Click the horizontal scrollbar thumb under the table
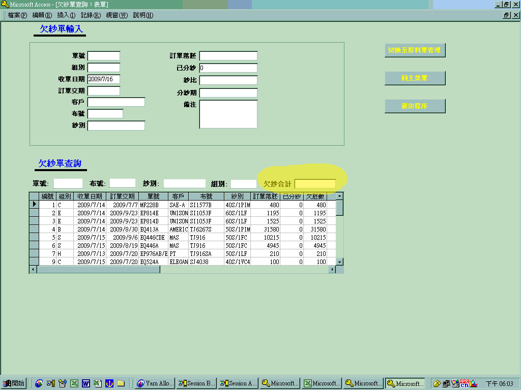The image size is (521, 390). point(98,269)
